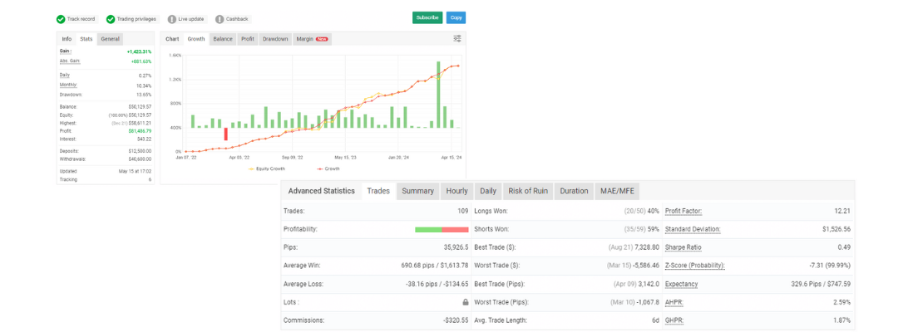Click the red New badge on Margin
The width and height of the screenshot is (898, 332).
pos(322,39)
